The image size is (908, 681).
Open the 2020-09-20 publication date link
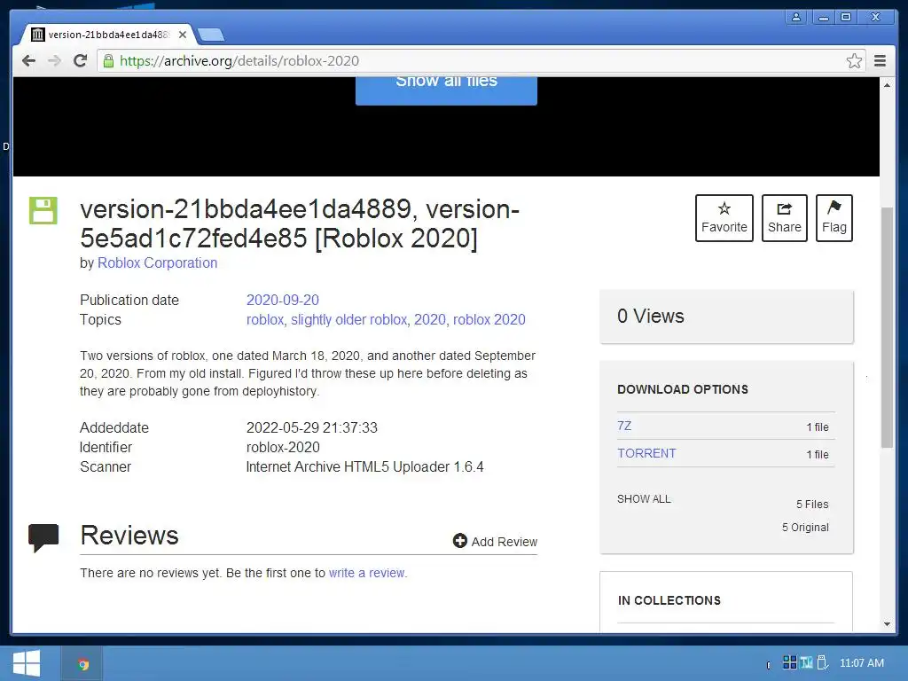[283, 300]
